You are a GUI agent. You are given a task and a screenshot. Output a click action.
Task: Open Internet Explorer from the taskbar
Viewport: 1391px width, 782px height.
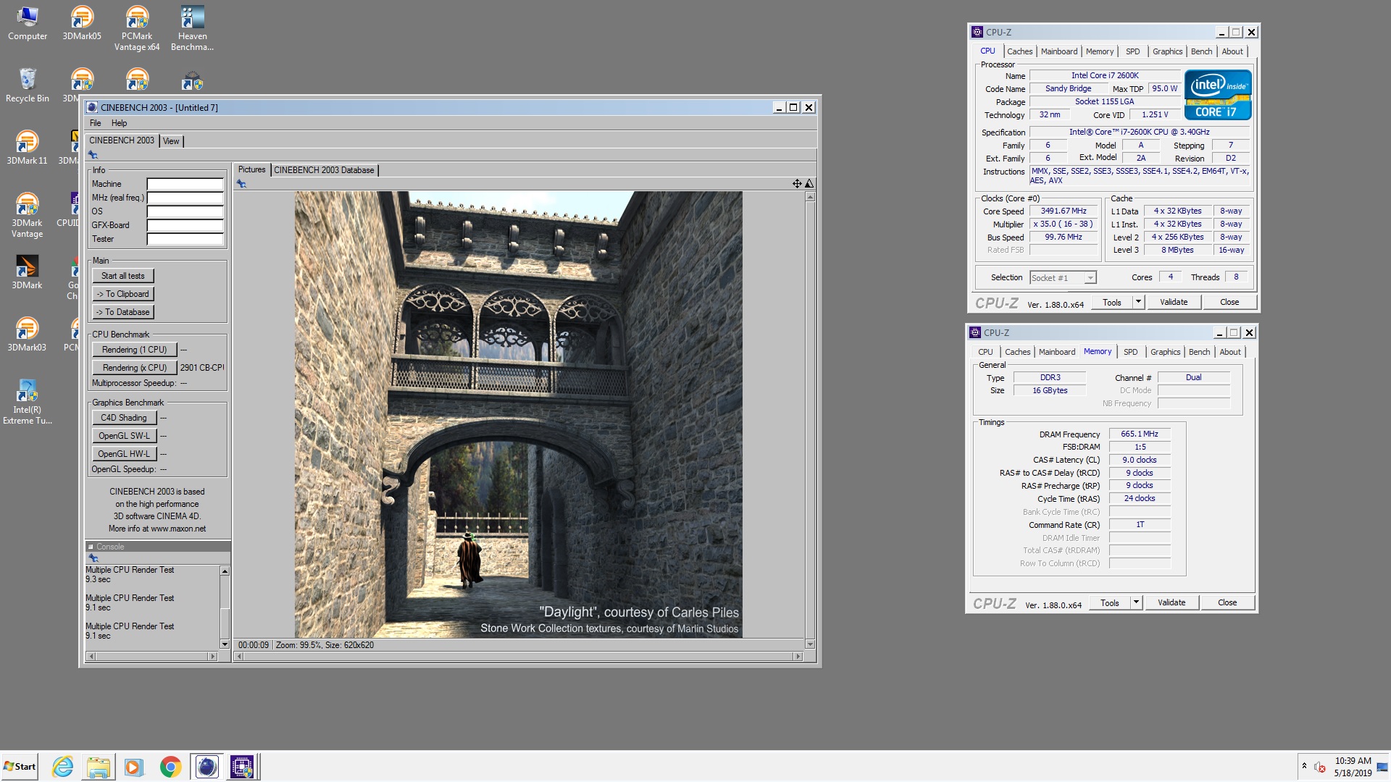tap(63, 766)
